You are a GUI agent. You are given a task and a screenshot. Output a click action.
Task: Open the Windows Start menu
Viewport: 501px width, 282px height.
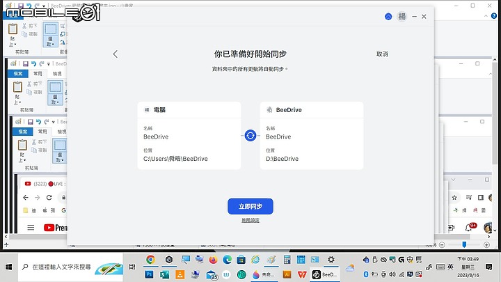(x=8, y=267)
